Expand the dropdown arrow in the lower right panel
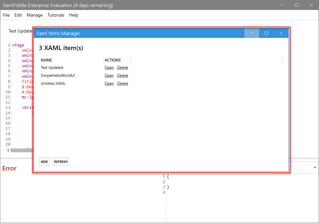Screen dimensions: 319x223 (x=315, y=168)
